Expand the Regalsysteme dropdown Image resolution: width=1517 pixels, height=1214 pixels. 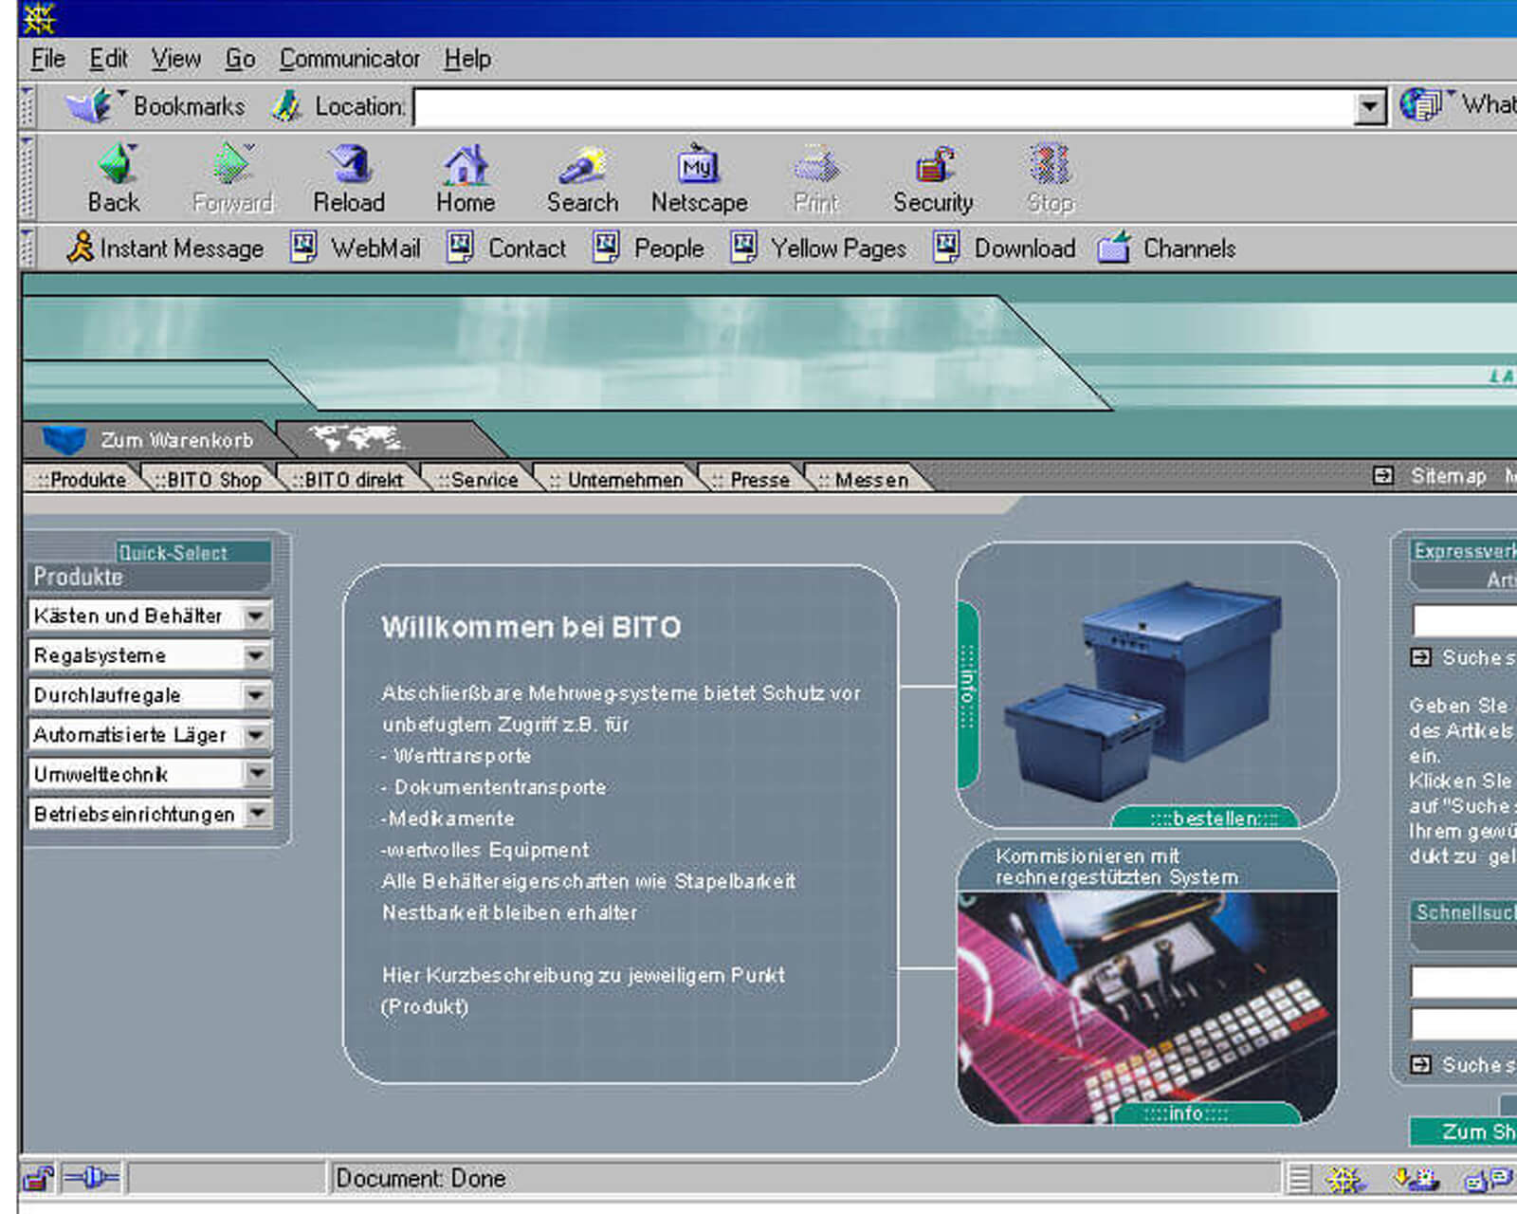click(x=256, y=655)
